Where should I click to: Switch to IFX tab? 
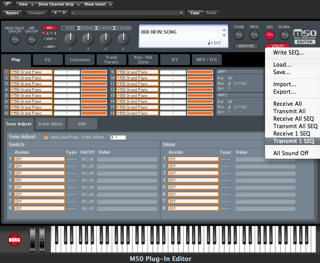[175, 60]
